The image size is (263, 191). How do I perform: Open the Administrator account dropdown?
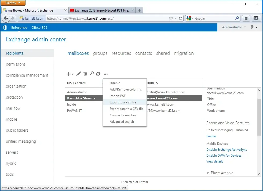click(233, 27)
